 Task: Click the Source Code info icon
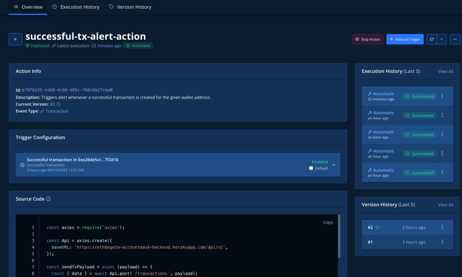(x=48, y=199)
